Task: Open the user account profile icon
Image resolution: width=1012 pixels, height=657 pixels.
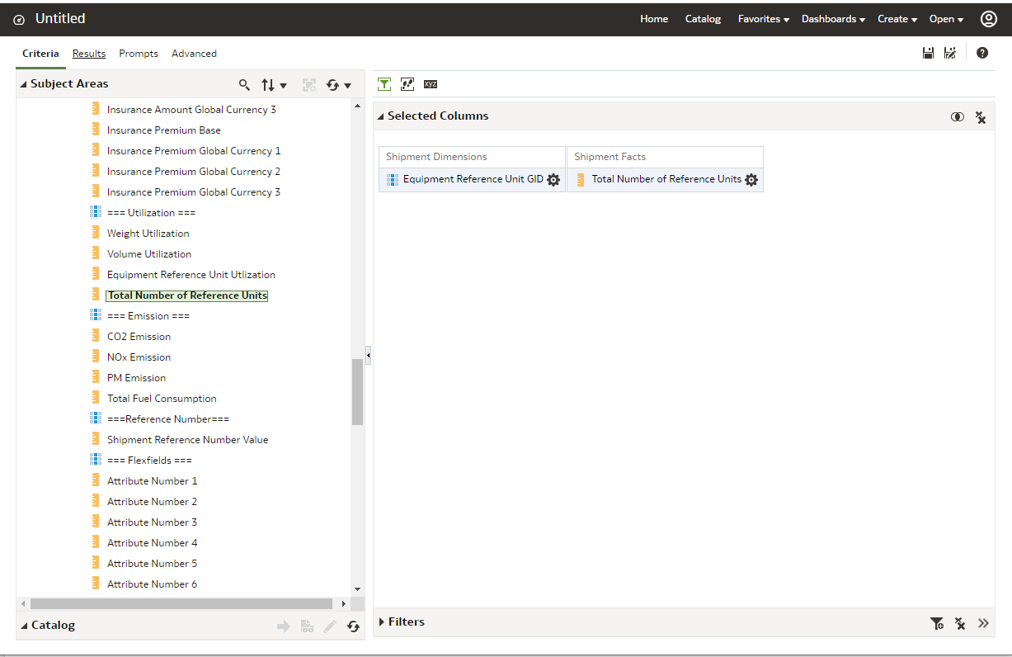Action: (988, 19)
